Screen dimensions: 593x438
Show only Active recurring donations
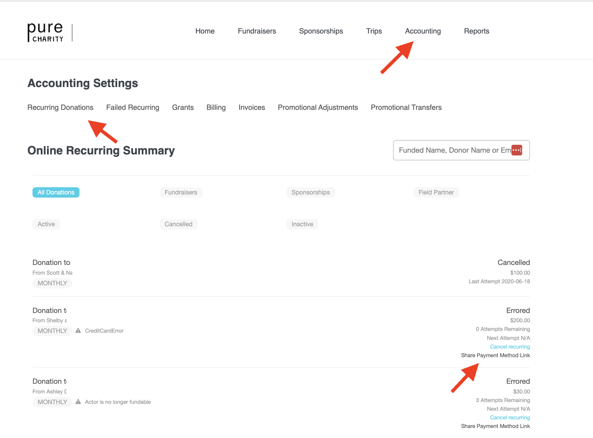point(46,224)
